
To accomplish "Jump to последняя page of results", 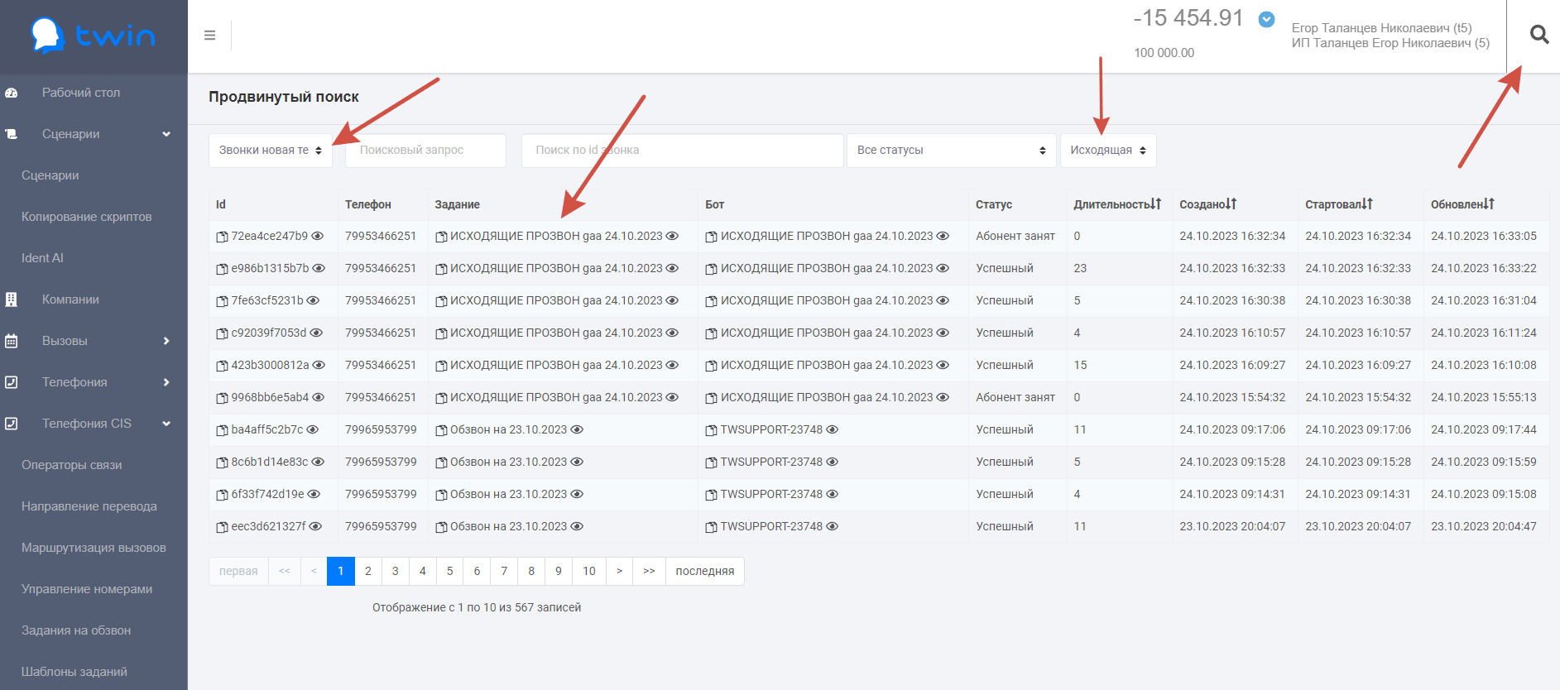I will [704, 571].
